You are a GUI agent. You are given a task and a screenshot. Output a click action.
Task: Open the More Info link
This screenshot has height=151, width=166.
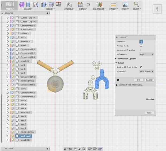coord(150,99)
